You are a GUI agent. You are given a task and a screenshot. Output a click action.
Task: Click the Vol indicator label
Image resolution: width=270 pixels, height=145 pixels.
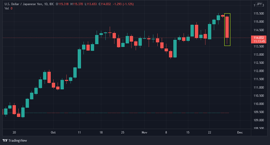[6, 8]
